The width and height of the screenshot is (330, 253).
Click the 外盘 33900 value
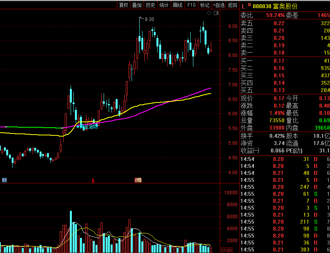point(277,128)
